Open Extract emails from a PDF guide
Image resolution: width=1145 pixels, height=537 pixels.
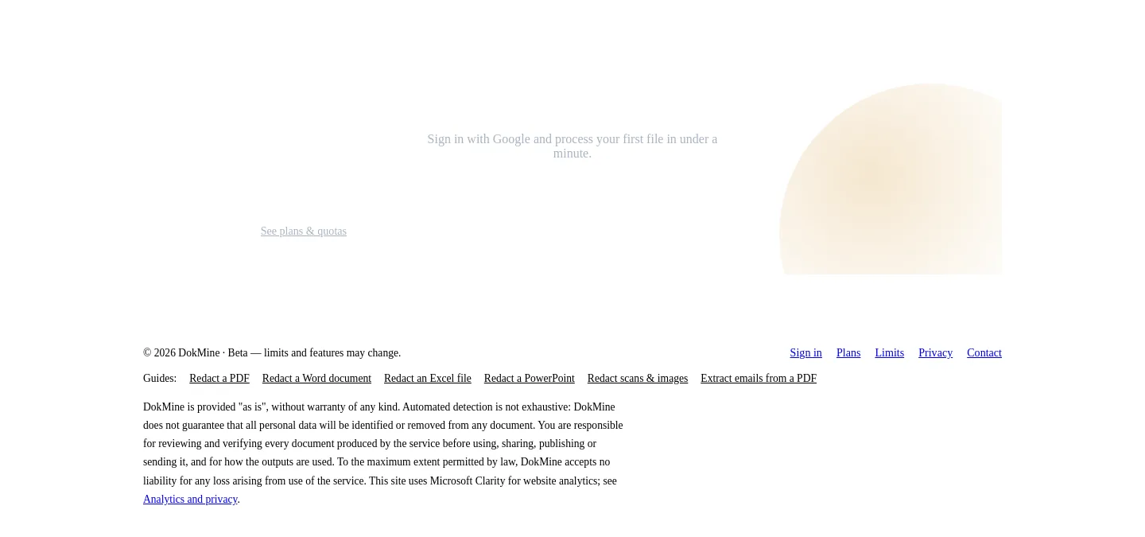coord(759,378)
